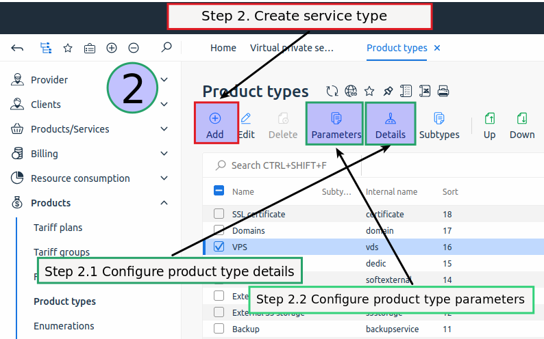Collapse the Products sidebar section
Viewport: 544px width, 339px height.
coord(164,203)
